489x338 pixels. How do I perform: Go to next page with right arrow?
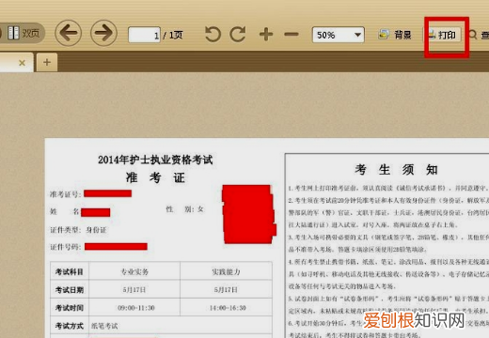(x=103, y=33)
